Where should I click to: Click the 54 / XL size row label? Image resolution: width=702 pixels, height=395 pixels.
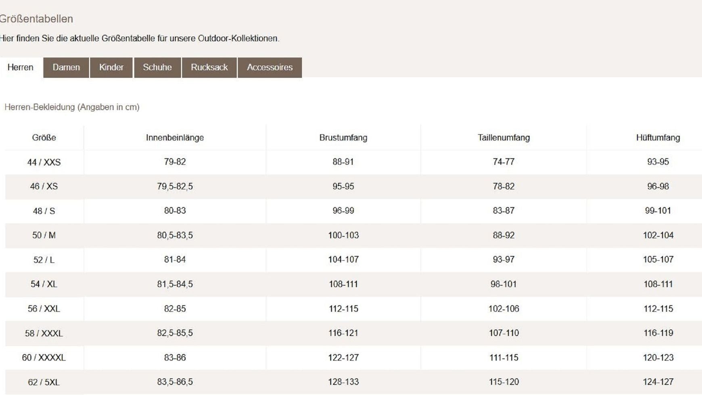[44, 284]
